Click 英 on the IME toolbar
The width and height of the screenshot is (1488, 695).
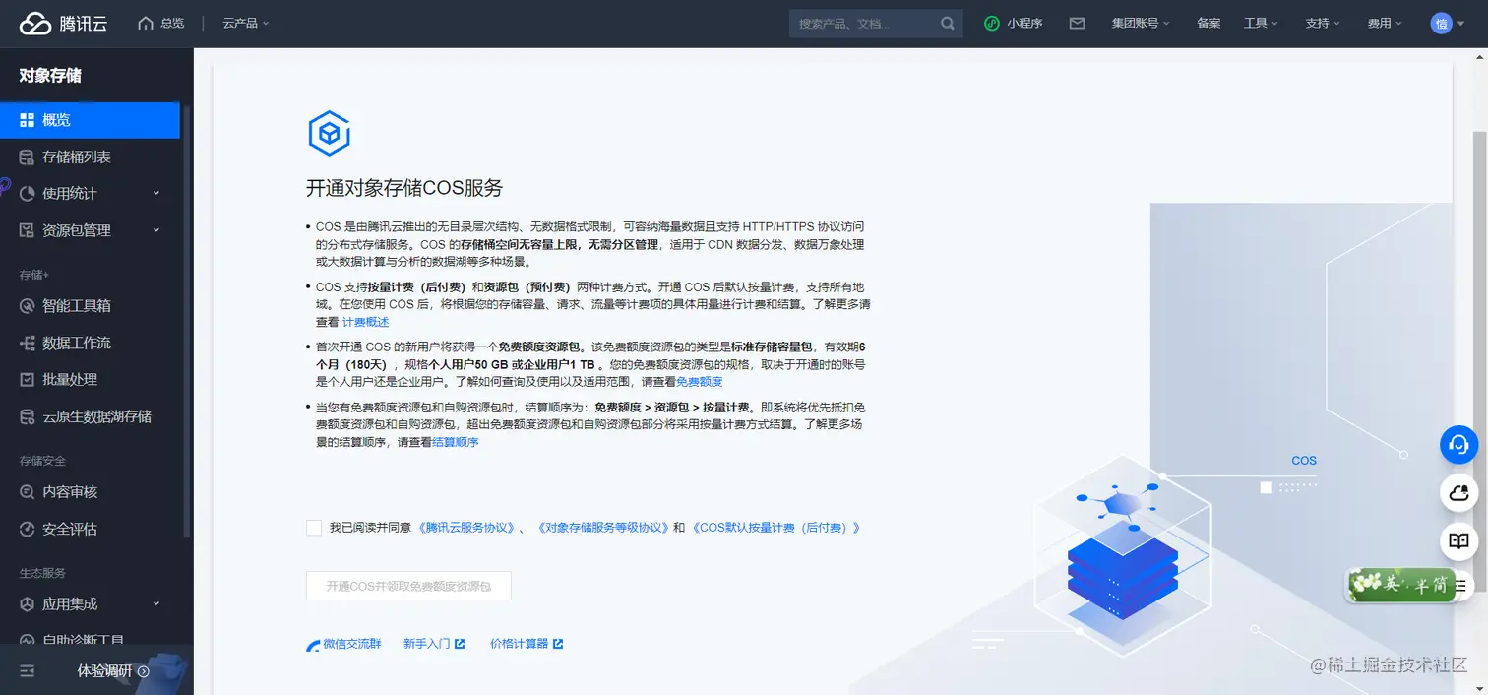coord(1392,585)
